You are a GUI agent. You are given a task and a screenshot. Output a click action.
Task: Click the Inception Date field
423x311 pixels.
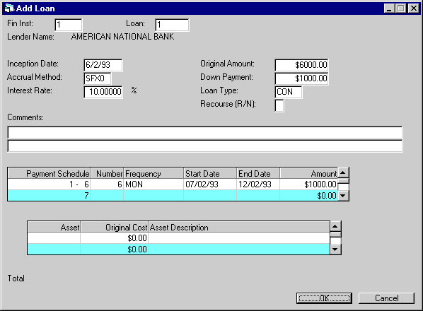pos(103,65)
